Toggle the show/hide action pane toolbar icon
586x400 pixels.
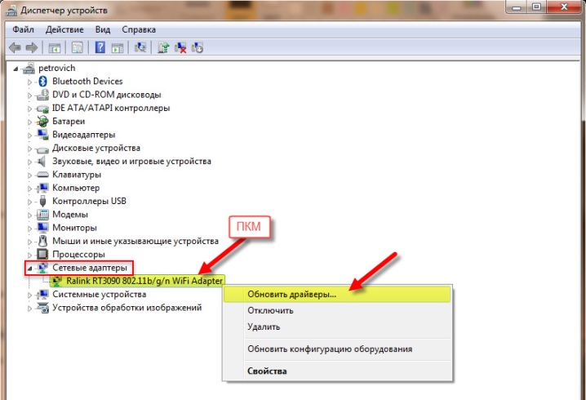(118, 48)
